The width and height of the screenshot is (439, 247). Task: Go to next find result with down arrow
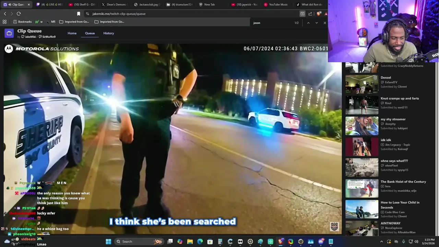click(x=317, y=23)
